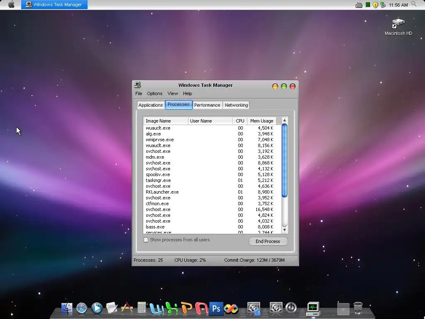
Task: Open the notepad and pen dock icon
Action: pyautogui.click(x=112, y=309)
